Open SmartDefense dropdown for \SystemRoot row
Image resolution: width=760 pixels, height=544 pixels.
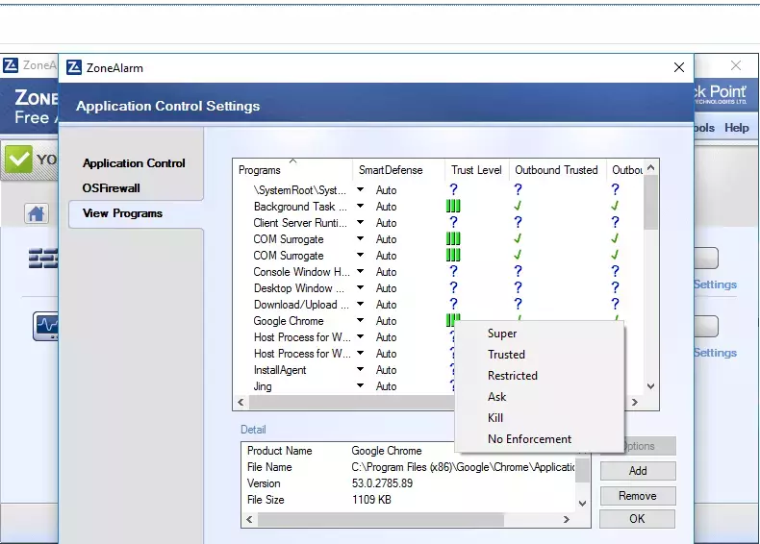pos(360,190)
